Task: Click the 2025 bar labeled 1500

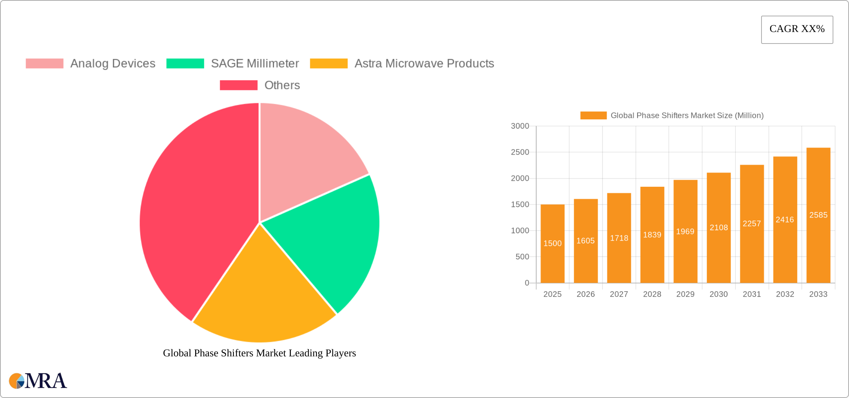Action: click(553, 244)
